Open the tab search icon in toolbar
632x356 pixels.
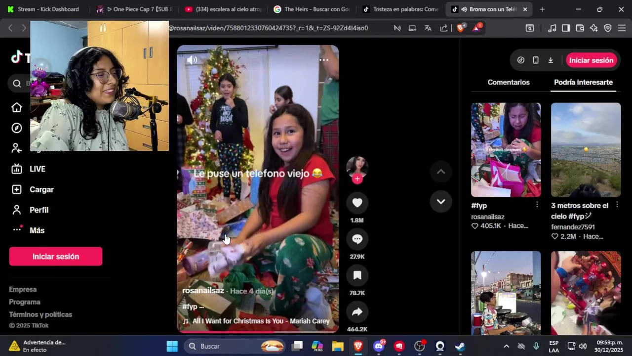tap(529, 28)
